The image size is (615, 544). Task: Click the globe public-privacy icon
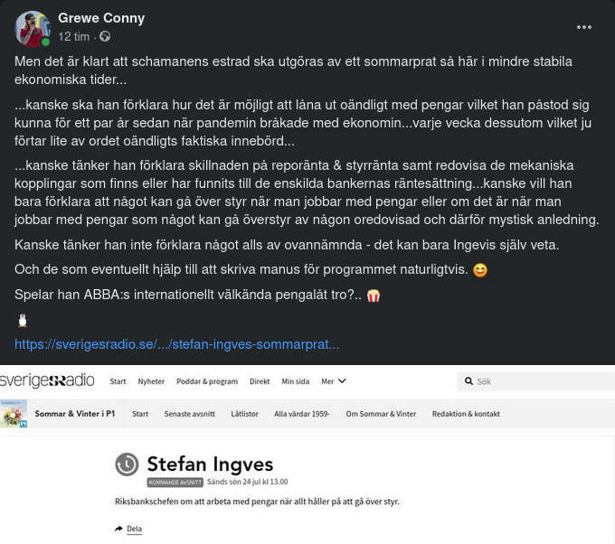[105, 37]
